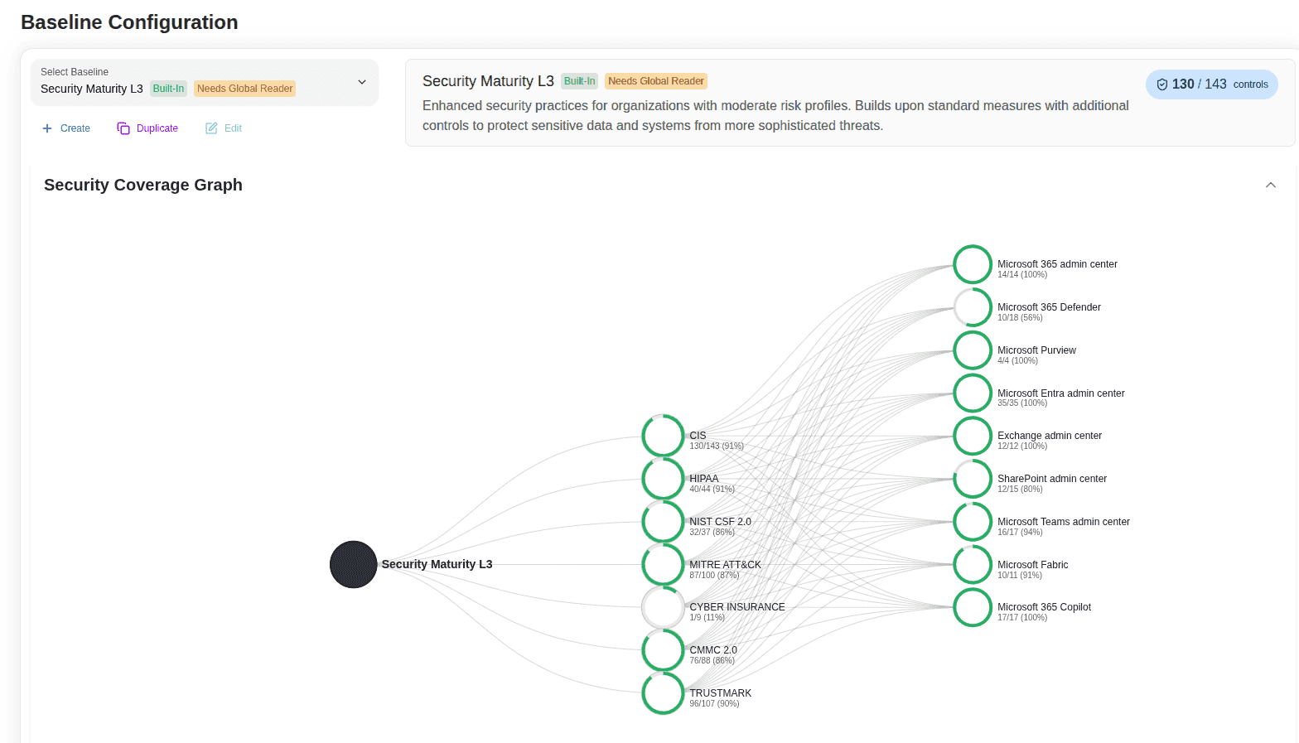Click the 130 / 143 controls badge
The image size is (1299, 743).
(1212, 84)
